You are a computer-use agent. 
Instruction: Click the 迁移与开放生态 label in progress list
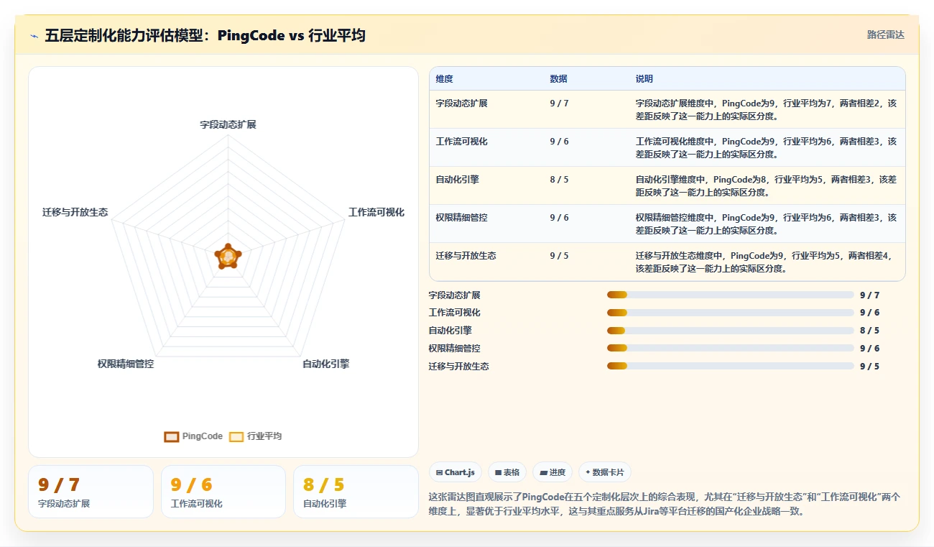point(459,366)
